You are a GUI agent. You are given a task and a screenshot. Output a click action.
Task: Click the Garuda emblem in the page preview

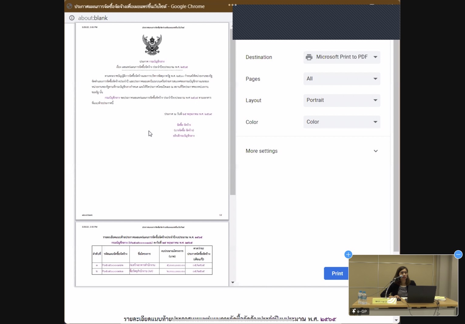click(152, 45)
